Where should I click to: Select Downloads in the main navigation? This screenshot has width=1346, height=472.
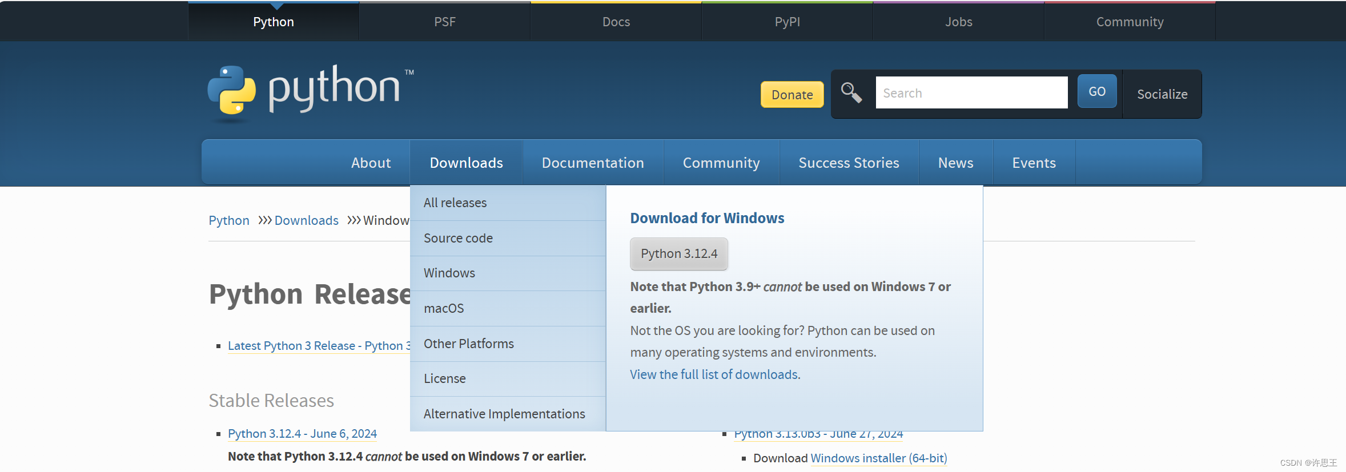[x=467, y=163]
